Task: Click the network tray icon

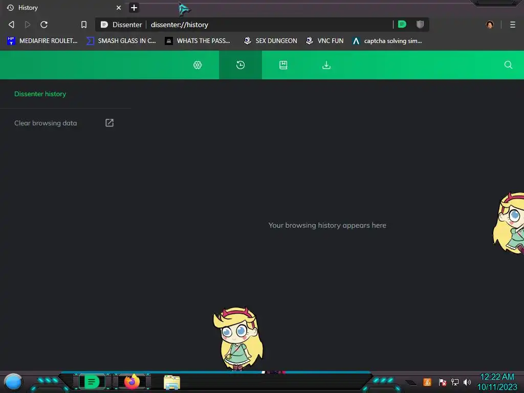Action: 455,382
